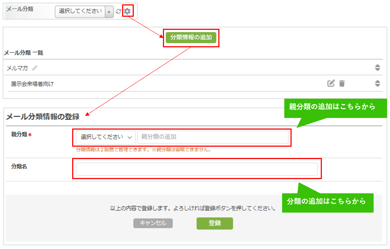Move メルマガ up with the up arrow

378,66
